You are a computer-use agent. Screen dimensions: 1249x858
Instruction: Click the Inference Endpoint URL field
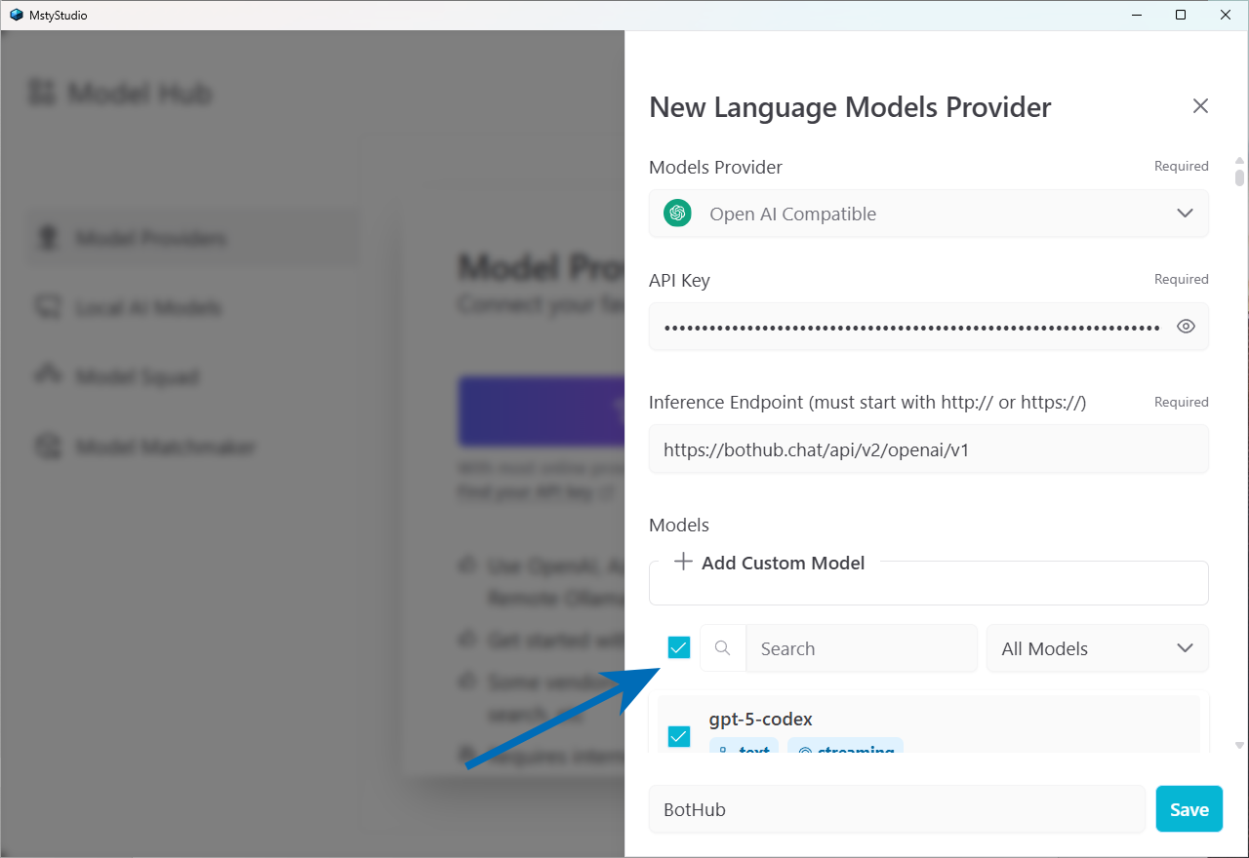pos(928,449)
